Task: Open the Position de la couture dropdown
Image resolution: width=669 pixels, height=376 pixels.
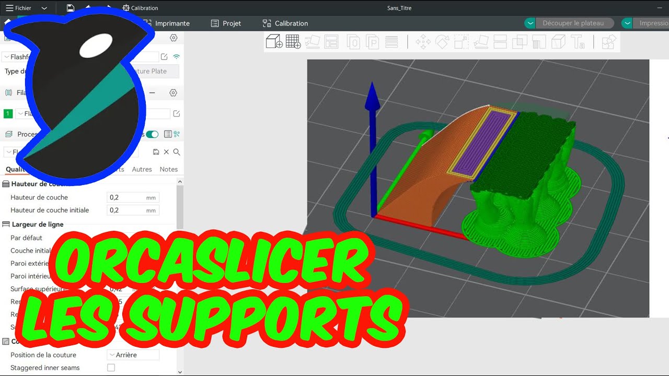Action: (x=133, y=355)
